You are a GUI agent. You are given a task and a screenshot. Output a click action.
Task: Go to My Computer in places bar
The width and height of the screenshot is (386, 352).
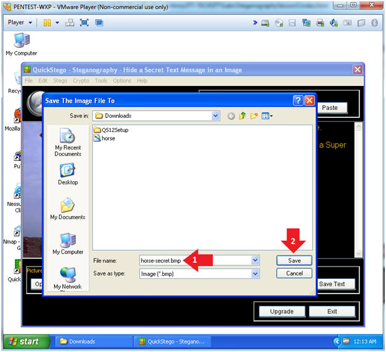click(68, 243)
